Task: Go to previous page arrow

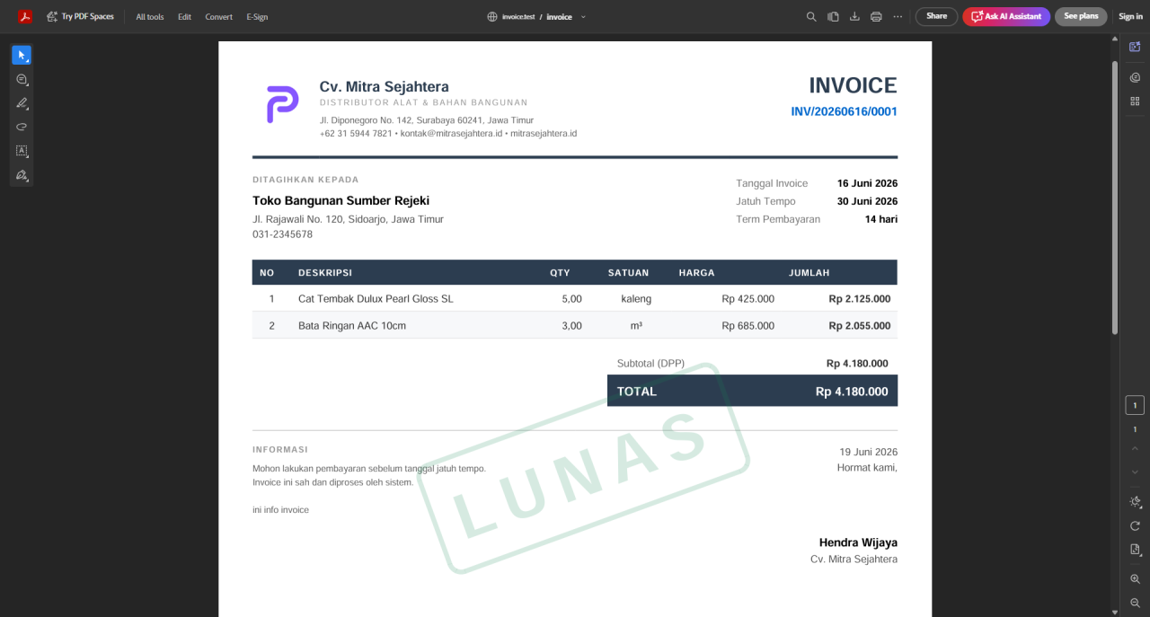Action: click(x=1135, y=449)
